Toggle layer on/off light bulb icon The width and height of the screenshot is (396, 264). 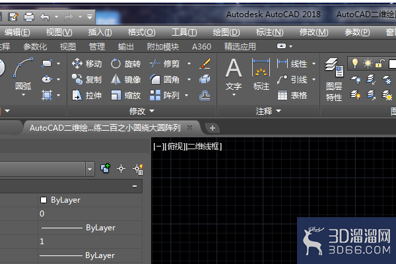point(355,63)
